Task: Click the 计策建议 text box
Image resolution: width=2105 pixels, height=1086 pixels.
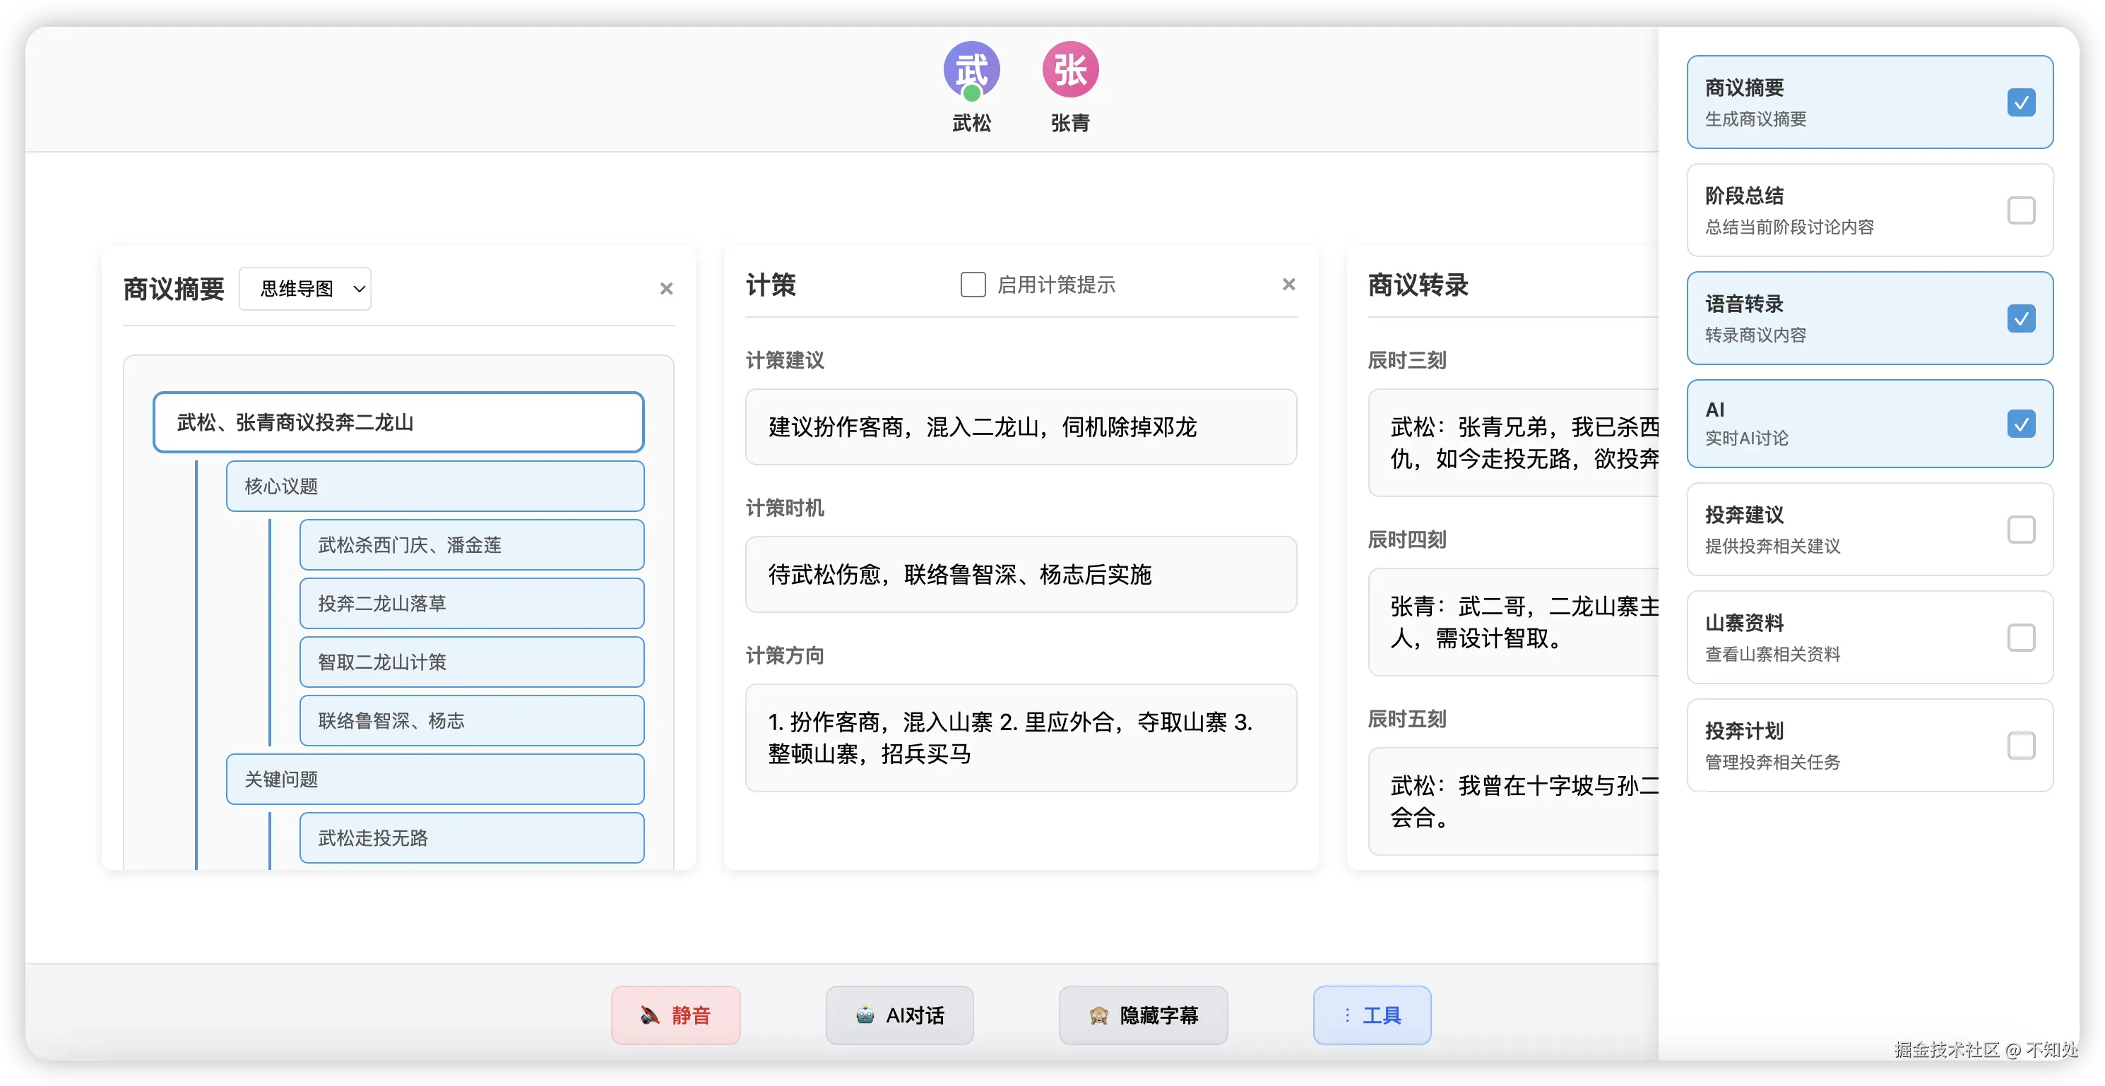Action: click(1021, 426)
